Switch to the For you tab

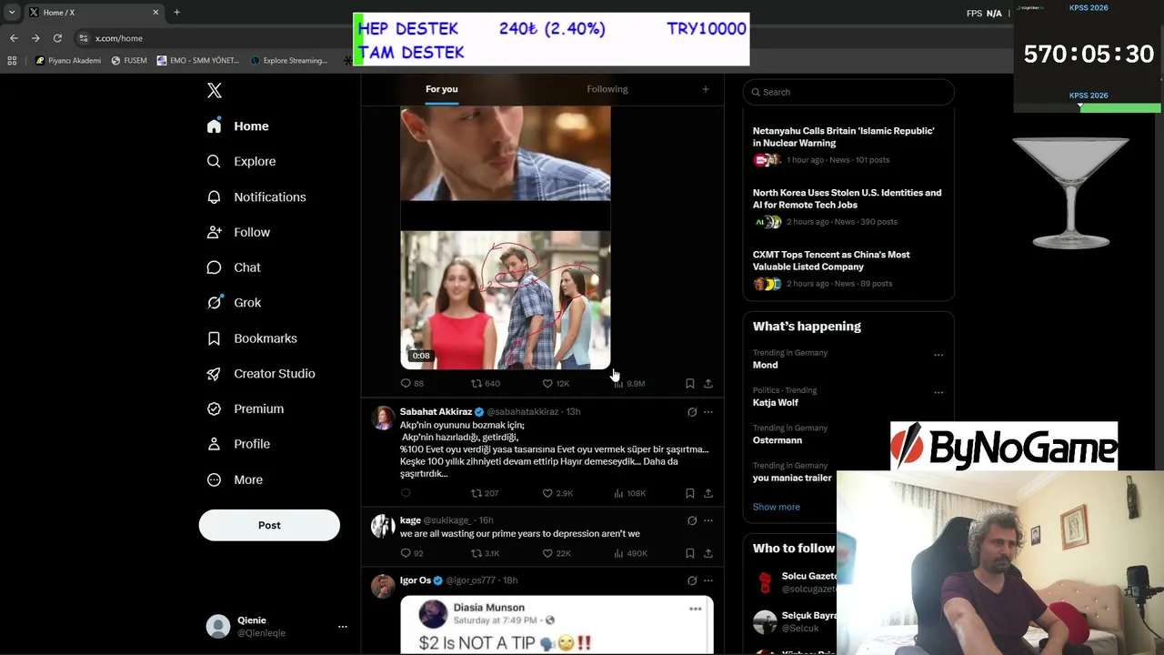442,89
